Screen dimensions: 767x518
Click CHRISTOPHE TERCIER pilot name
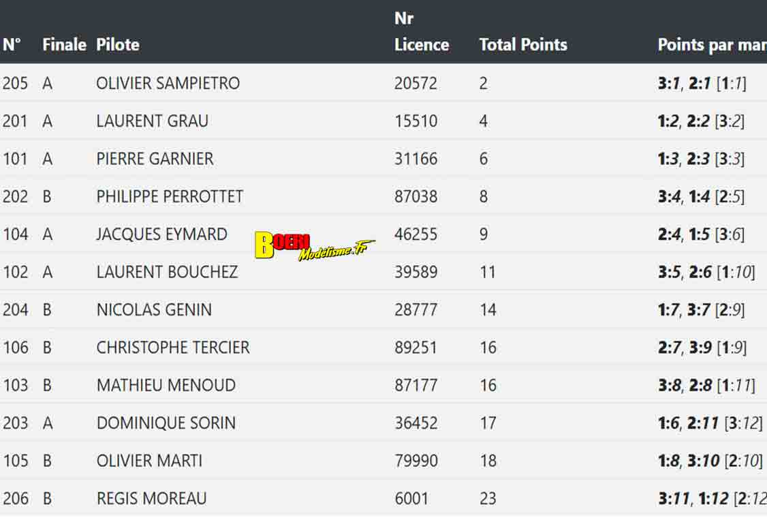coord(172,347)
